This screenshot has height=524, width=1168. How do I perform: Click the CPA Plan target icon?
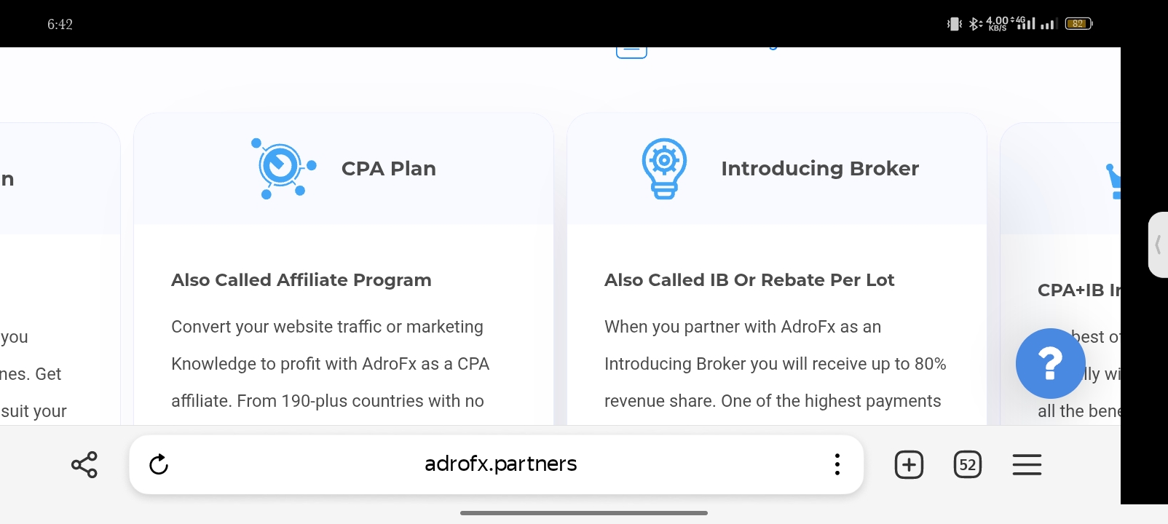(x=283, y=168)
